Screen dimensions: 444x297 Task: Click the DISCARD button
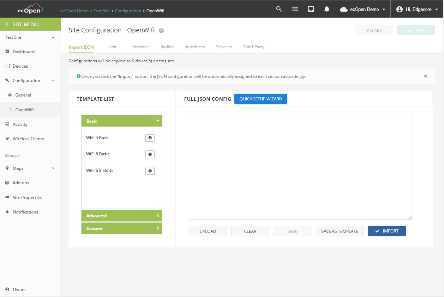pyautogui.click(x=374, y=30)
